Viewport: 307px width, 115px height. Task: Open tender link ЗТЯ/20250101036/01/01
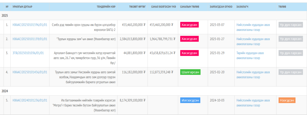[x=28, y=53]
